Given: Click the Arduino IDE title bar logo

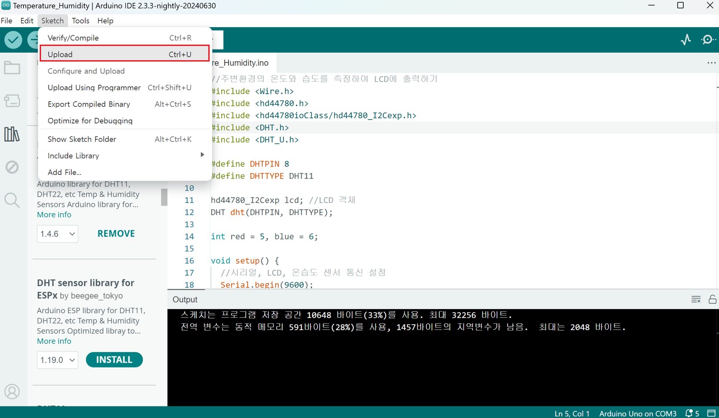Looking at the screenshot, I should click(x=6, y=5).
